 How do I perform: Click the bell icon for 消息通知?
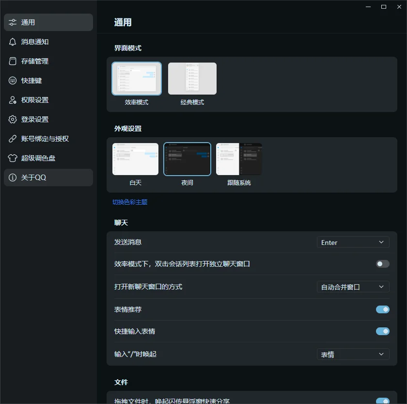pyautogui.click(x=13, y=42)
